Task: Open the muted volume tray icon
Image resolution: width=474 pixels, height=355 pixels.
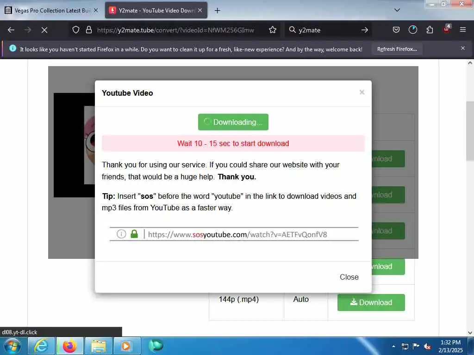Action: click(x=427, y=347)
